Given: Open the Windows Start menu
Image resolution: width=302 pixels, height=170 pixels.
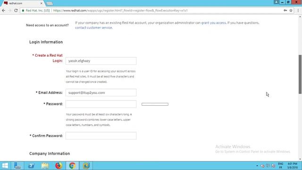Looking at the screenshot, I should [x=5, y=166].
